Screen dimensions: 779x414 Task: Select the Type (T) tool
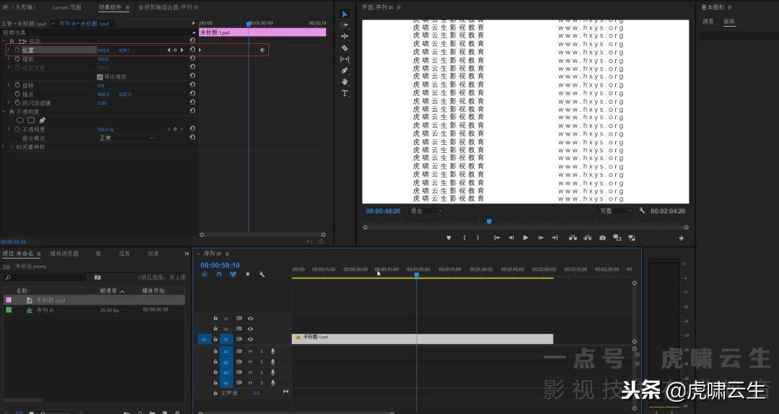pyautogui.click(x=345, y=93)
